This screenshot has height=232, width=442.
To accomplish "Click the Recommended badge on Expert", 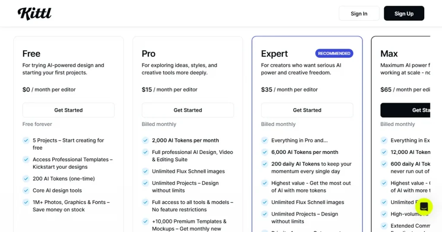I will pyautogui.click(x=334, y=53).
